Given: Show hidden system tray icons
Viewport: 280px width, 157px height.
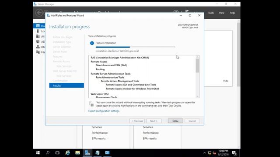Looking at the screenshot, I should (204, 153).
